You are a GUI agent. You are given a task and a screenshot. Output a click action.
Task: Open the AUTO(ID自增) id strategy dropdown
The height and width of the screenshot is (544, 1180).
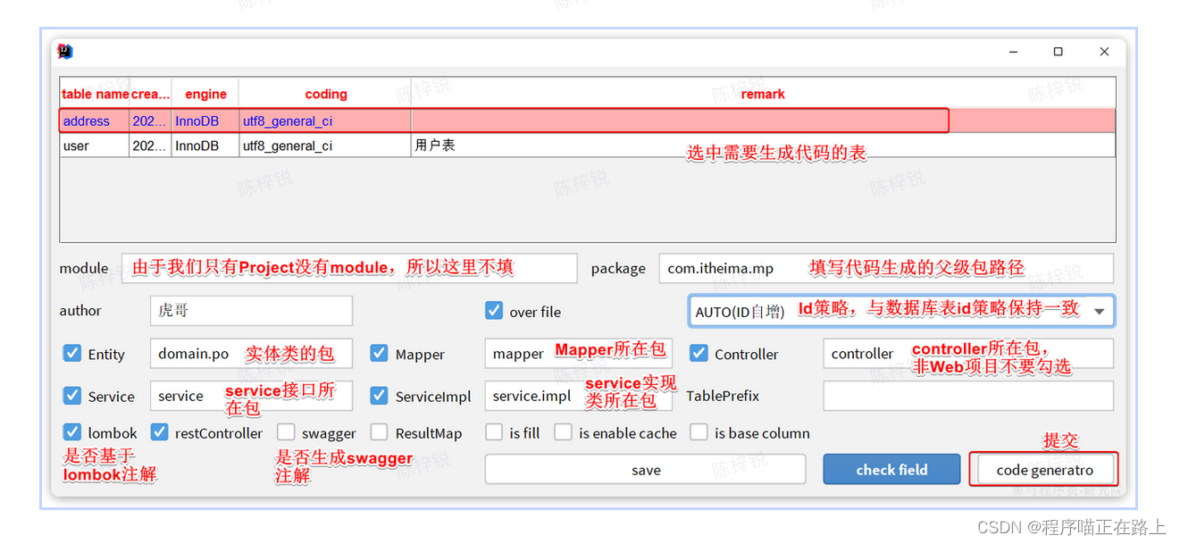click(901, 311)
